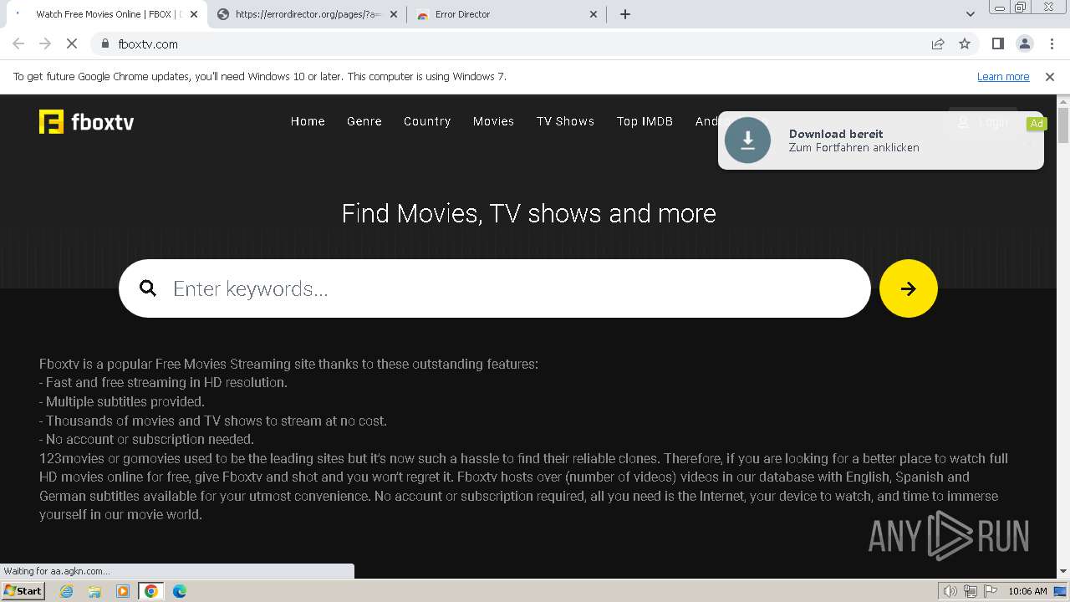Close the errordirector.org tab
Screen dimensions: 1070x602
tap(394, 14)
